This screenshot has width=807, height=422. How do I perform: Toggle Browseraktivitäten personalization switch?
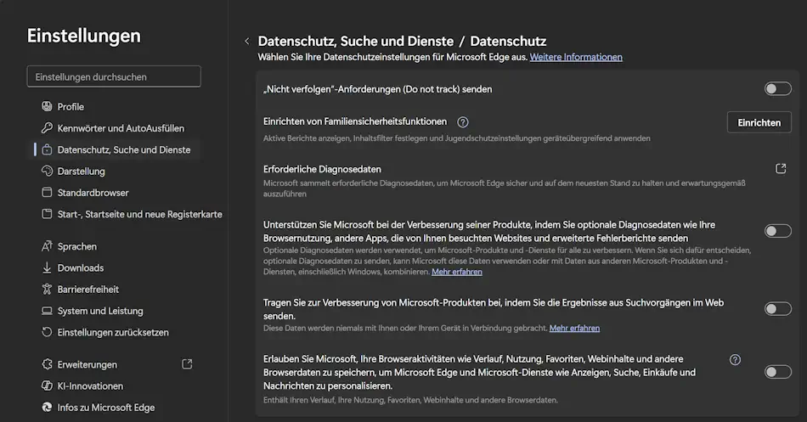click(777, 372)
